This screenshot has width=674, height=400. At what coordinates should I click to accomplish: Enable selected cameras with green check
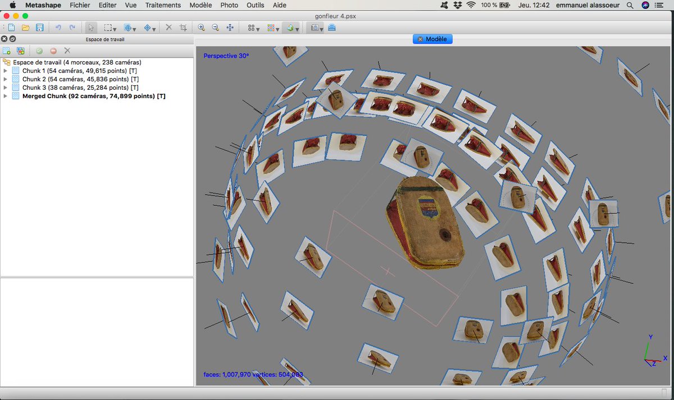tap(39, 50)
